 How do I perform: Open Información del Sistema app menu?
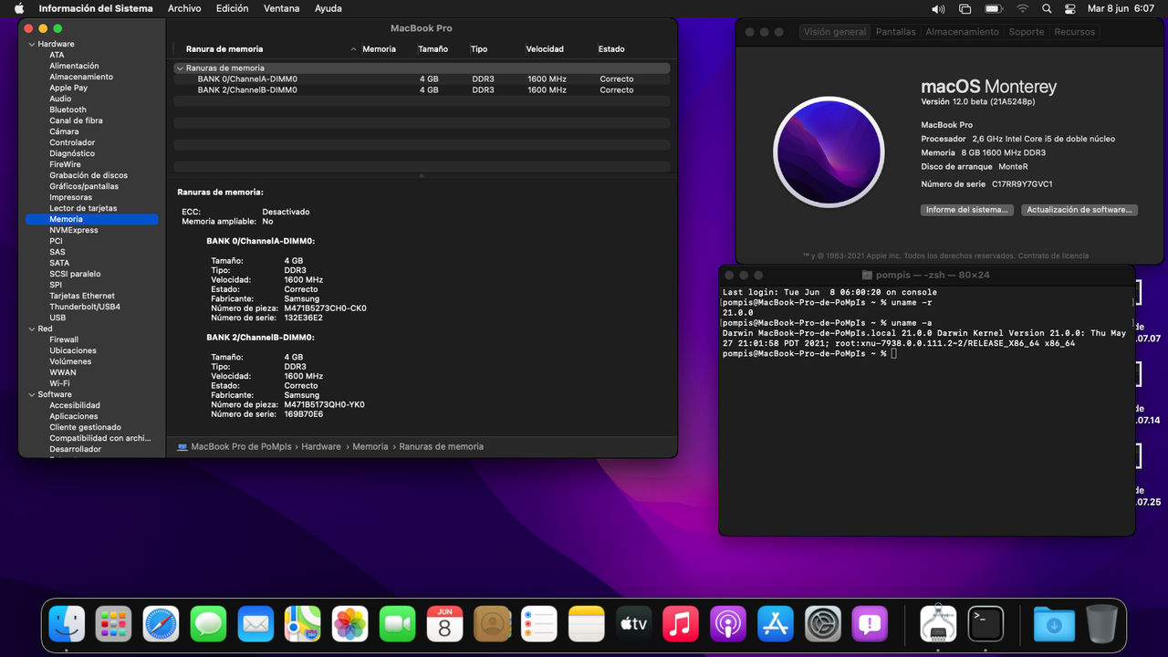[96, 8]
